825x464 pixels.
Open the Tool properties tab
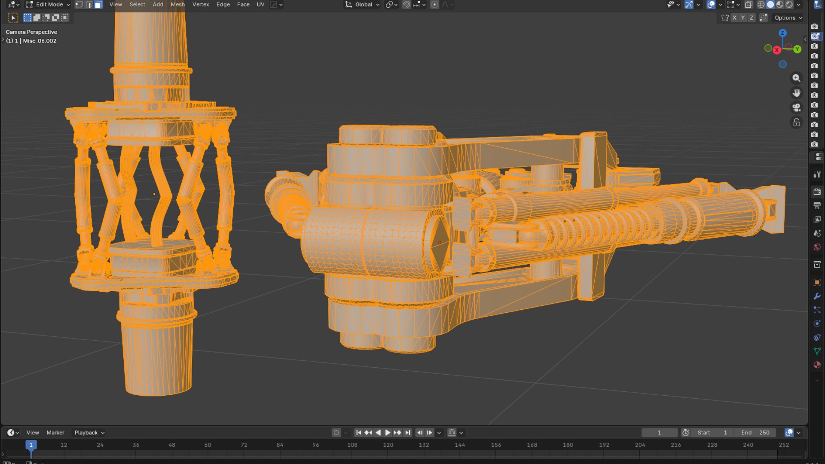pyautogui.click(x=817, y=174)
